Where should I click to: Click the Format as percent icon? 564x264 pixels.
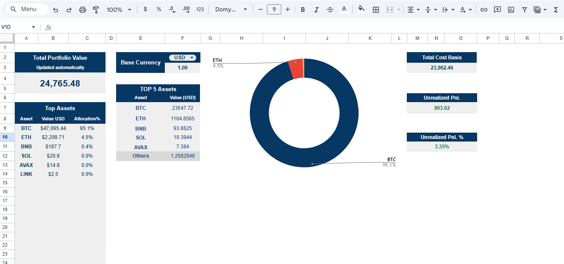tap(158, 9)
